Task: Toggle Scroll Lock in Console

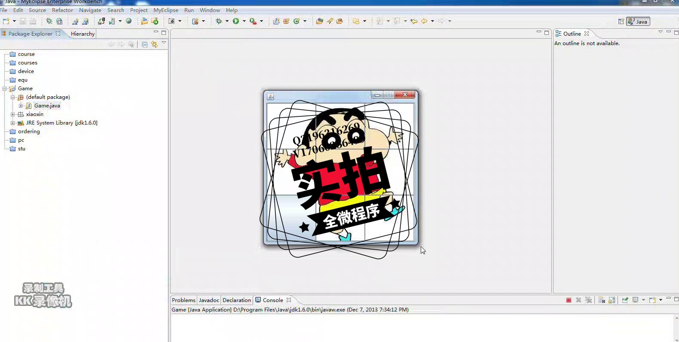Action: [612, 300]
